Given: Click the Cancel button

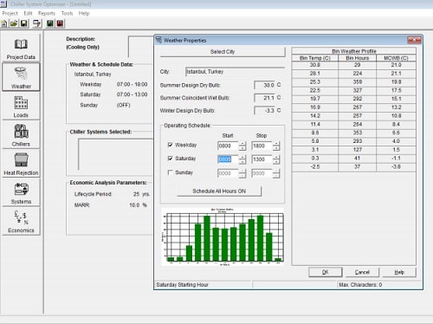Looking at the screenshot, I should (362, 272).
